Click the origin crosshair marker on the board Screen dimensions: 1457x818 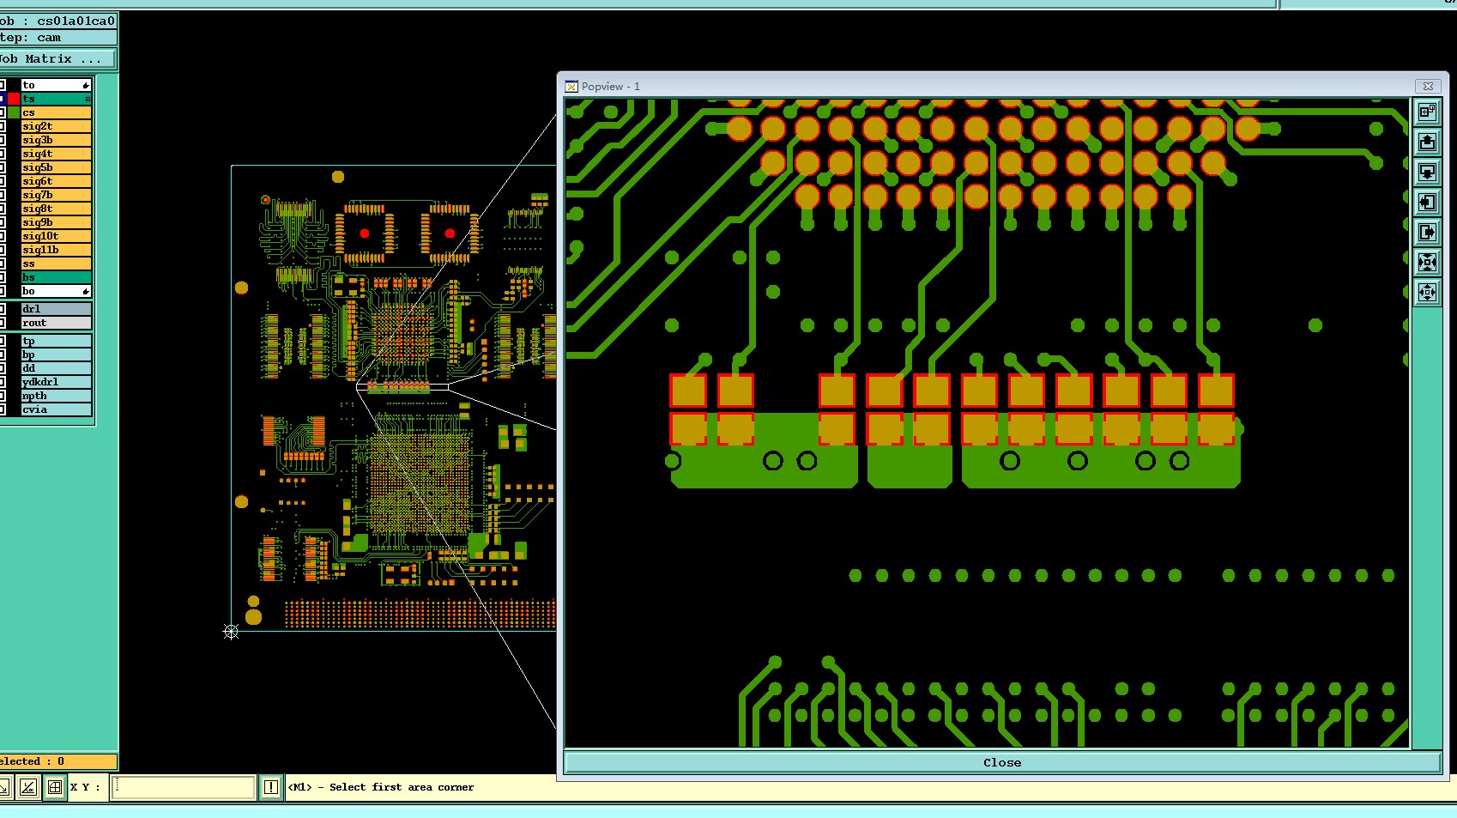click(x=231, y=632)
